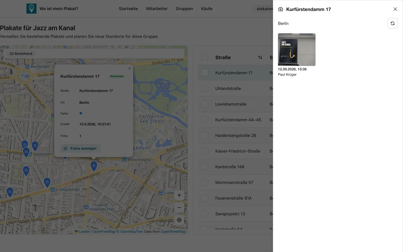This screenshot has height=252, width=403.
Task: Click the blue Farbe color dot
Action: point(81,113)
